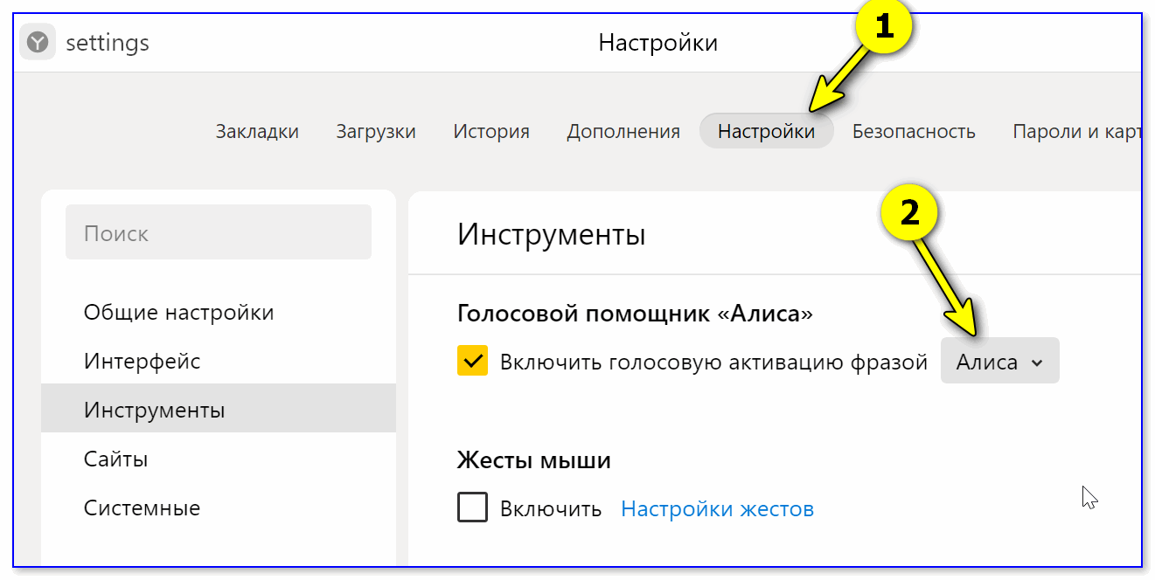Open the Алиса activation phrase dropdown
Screen dimensions: 1155x580
point(999,361)
